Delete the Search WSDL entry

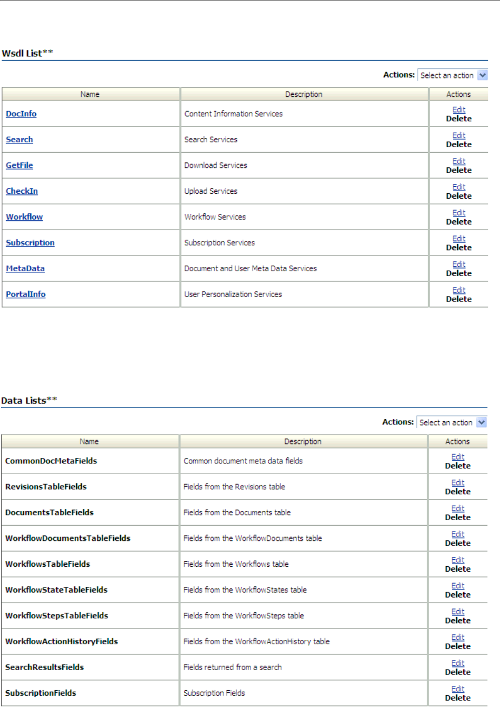(459, 145)
